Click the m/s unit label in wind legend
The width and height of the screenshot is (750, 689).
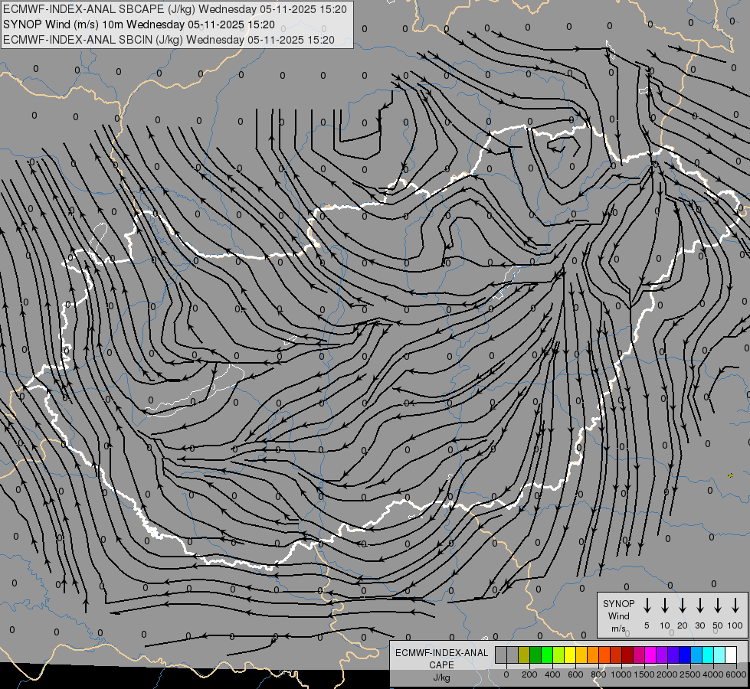[618, 629]
